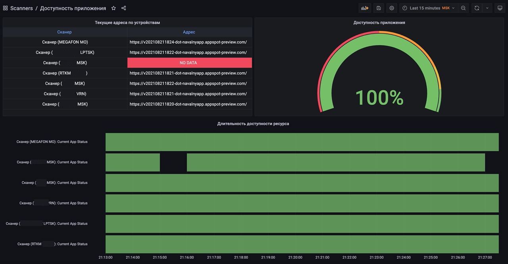508x264 pixels.
Task: Cycle view mode with monitor icon
Action: [500, 8]
